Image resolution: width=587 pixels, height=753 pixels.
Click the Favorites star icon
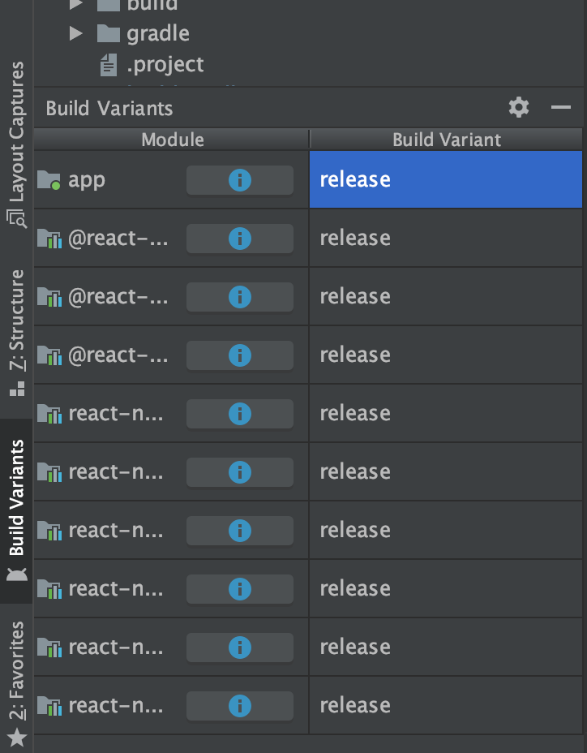[17, 738]
